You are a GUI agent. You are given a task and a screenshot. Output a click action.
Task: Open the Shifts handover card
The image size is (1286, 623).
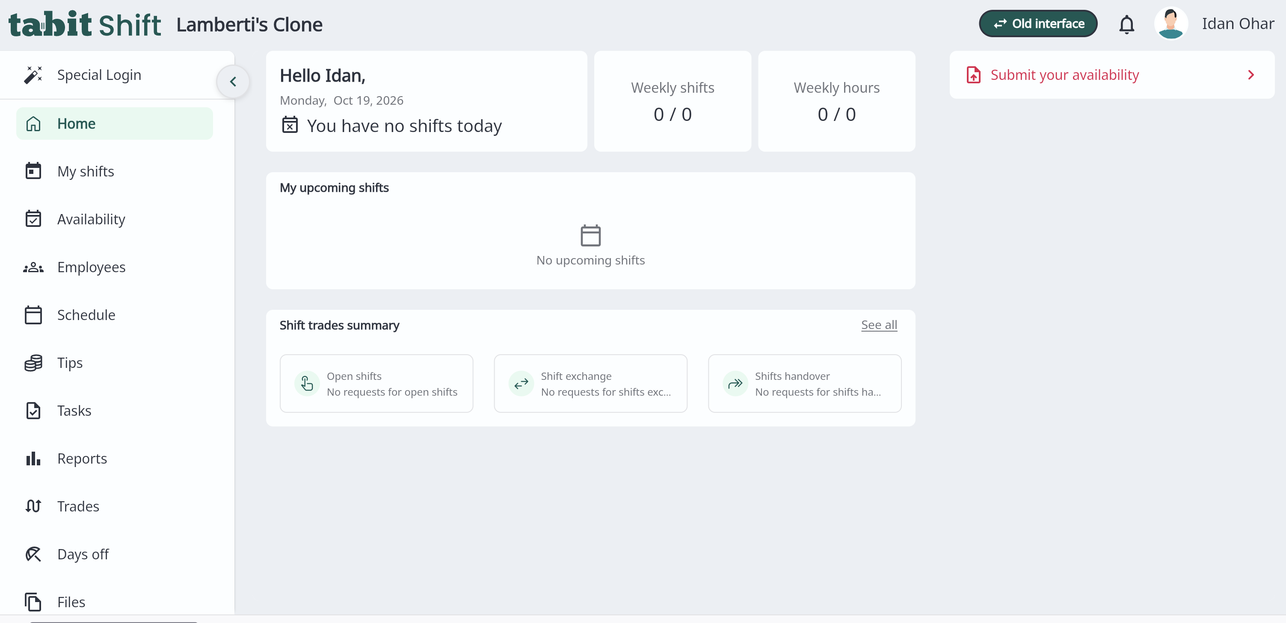805,383
